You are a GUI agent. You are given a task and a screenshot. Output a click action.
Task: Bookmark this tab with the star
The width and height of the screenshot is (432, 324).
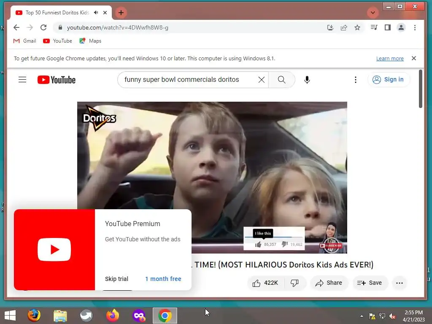pos(357,27)
